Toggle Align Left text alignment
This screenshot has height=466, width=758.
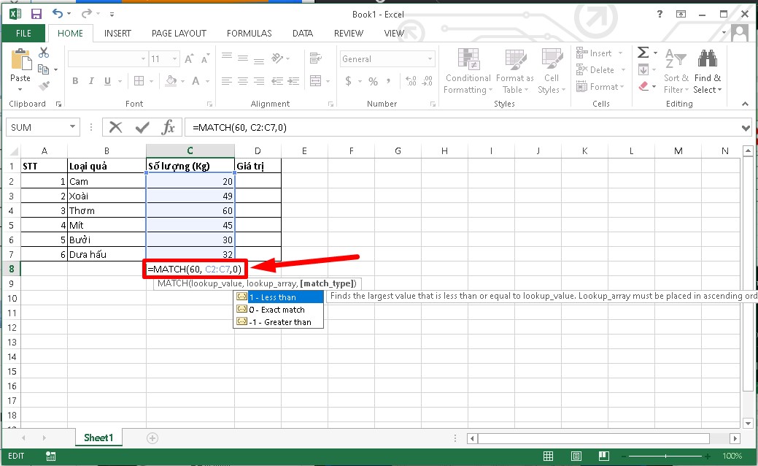(227, 81)
